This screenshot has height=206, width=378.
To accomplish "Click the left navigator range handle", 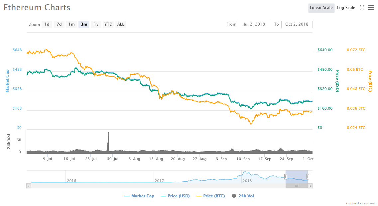I will 286,177.
